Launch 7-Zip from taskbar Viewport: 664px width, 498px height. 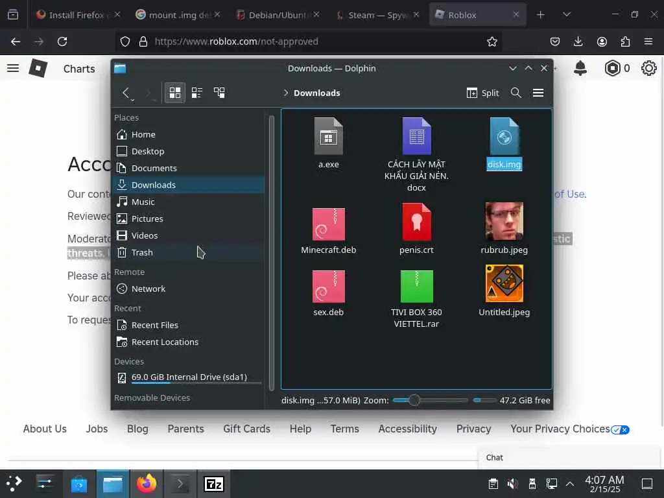pos(214,484)
